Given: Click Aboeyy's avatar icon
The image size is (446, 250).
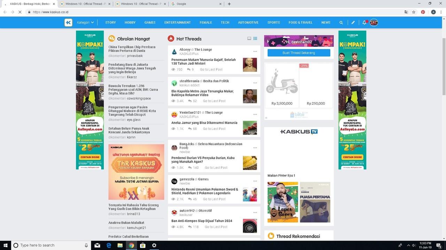Looking at the screenshot, I should pyautogui.click(x=174, y=52).
